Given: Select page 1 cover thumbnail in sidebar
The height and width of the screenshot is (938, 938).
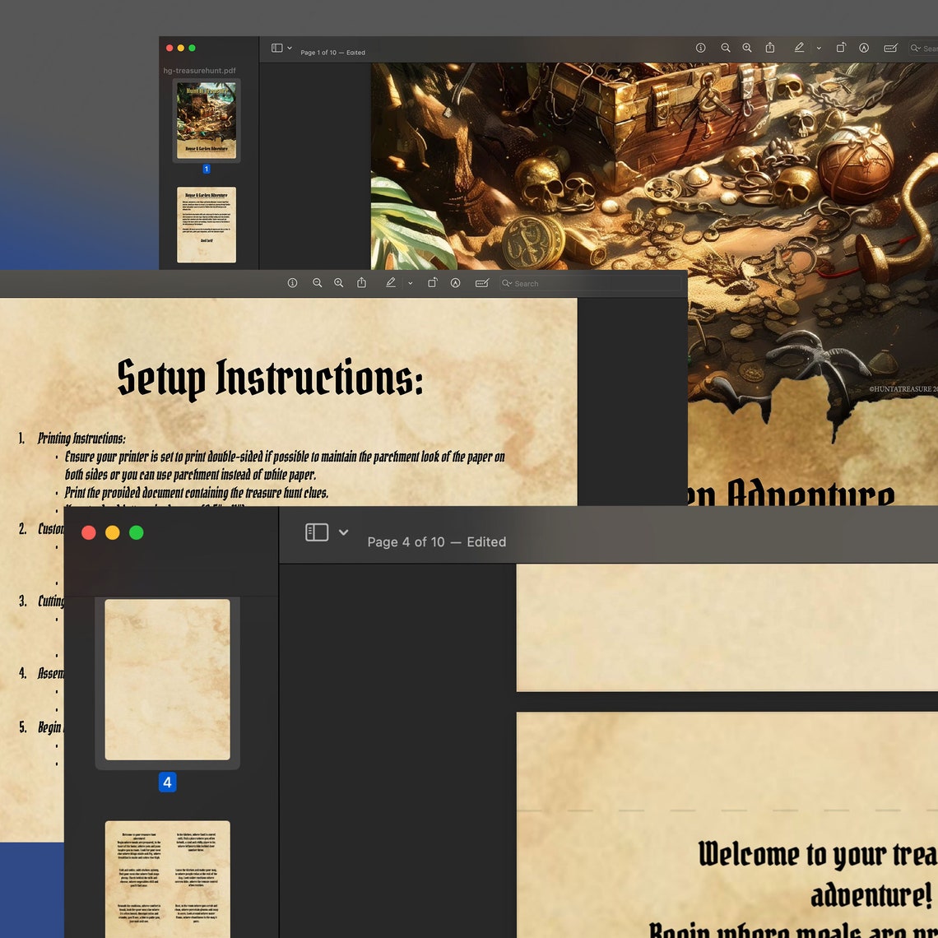Looking at the screenshot, I should point(206,119).
